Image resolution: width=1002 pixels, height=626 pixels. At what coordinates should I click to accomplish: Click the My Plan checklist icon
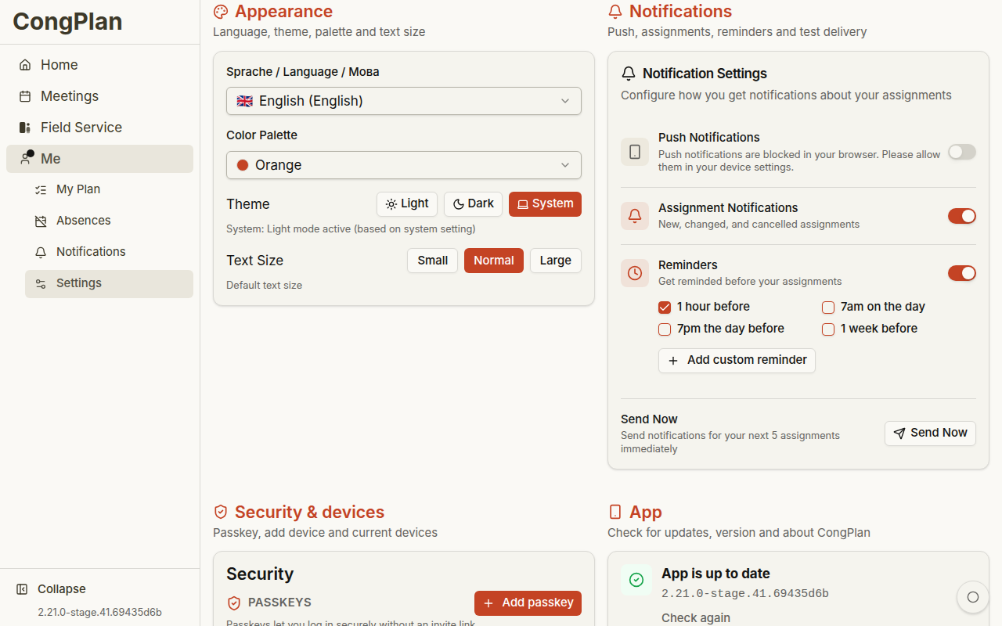[x=41, y=189]
